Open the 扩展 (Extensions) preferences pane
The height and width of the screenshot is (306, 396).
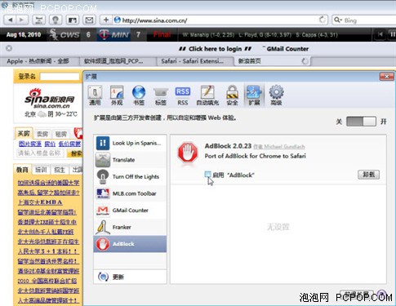click(254, 95)
